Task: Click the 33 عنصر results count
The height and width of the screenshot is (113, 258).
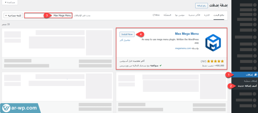Action: (6, 24)
